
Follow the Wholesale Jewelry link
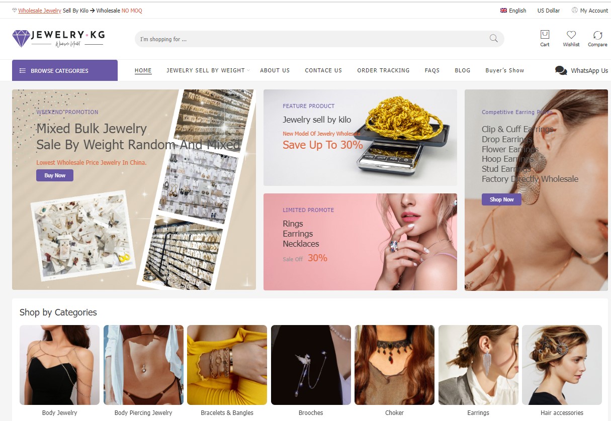(40, 11)
